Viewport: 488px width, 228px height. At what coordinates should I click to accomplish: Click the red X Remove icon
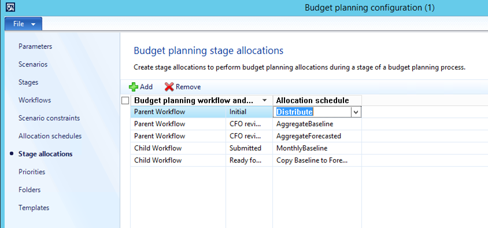pyautogui.click(x=169, y=87)
